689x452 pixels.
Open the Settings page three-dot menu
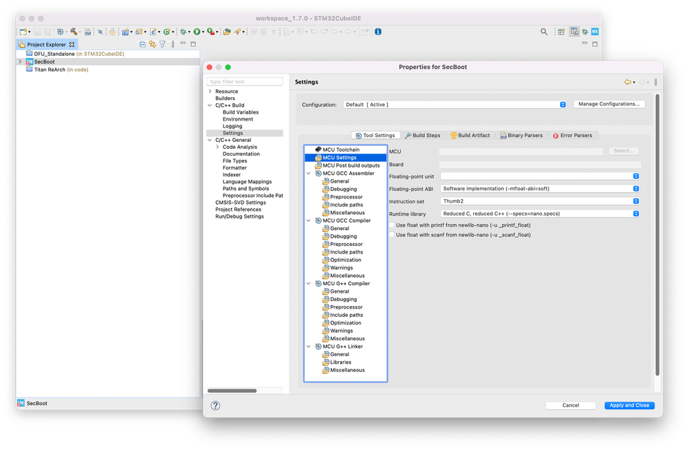pos(656,82)
